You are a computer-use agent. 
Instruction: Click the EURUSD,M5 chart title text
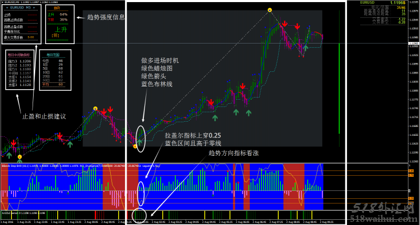pyautogui.click(x=12, y=2)
